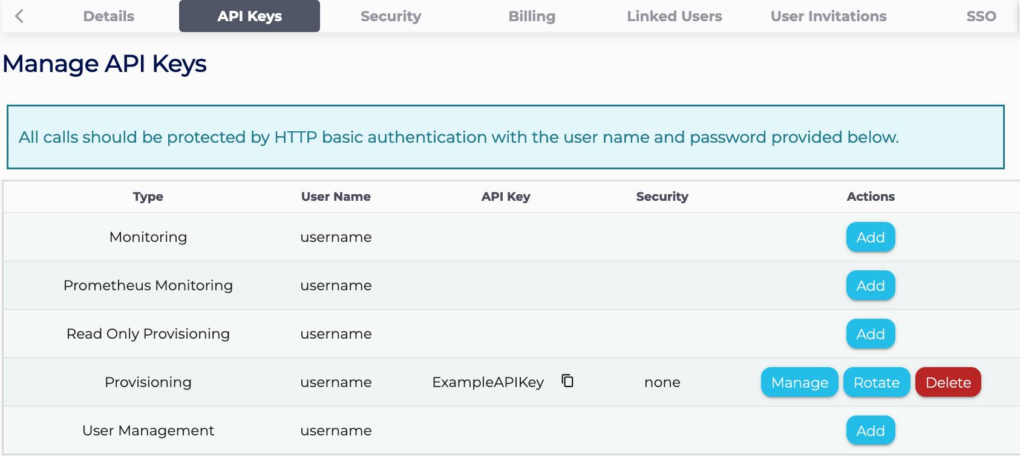The width and height of the screenshot is (1020, 456).
Task: Add a Read Only Provisioning key
Action: click(x=870, y=334)
